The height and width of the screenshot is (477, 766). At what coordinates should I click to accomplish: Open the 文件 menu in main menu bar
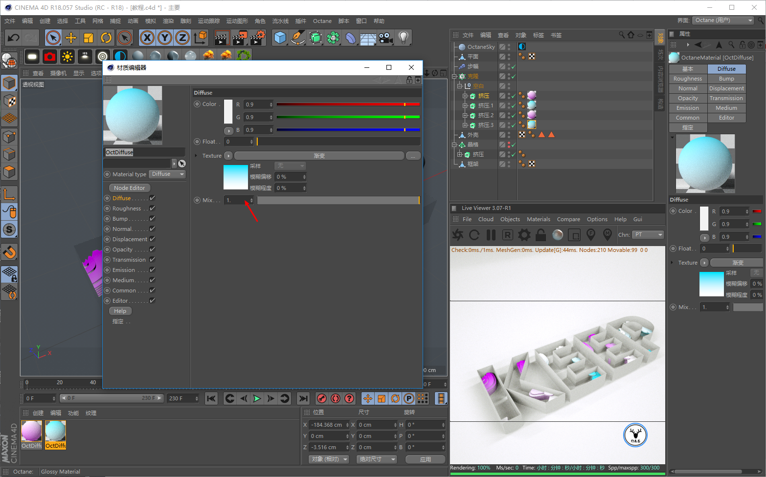click(10, 21)
